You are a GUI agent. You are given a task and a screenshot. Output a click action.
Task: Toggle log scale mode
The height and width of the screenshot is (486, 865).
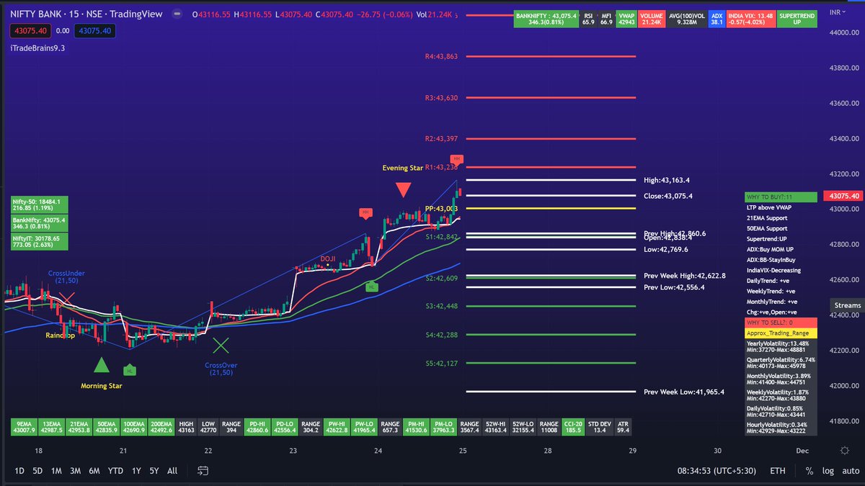click(x=828, y=471)
